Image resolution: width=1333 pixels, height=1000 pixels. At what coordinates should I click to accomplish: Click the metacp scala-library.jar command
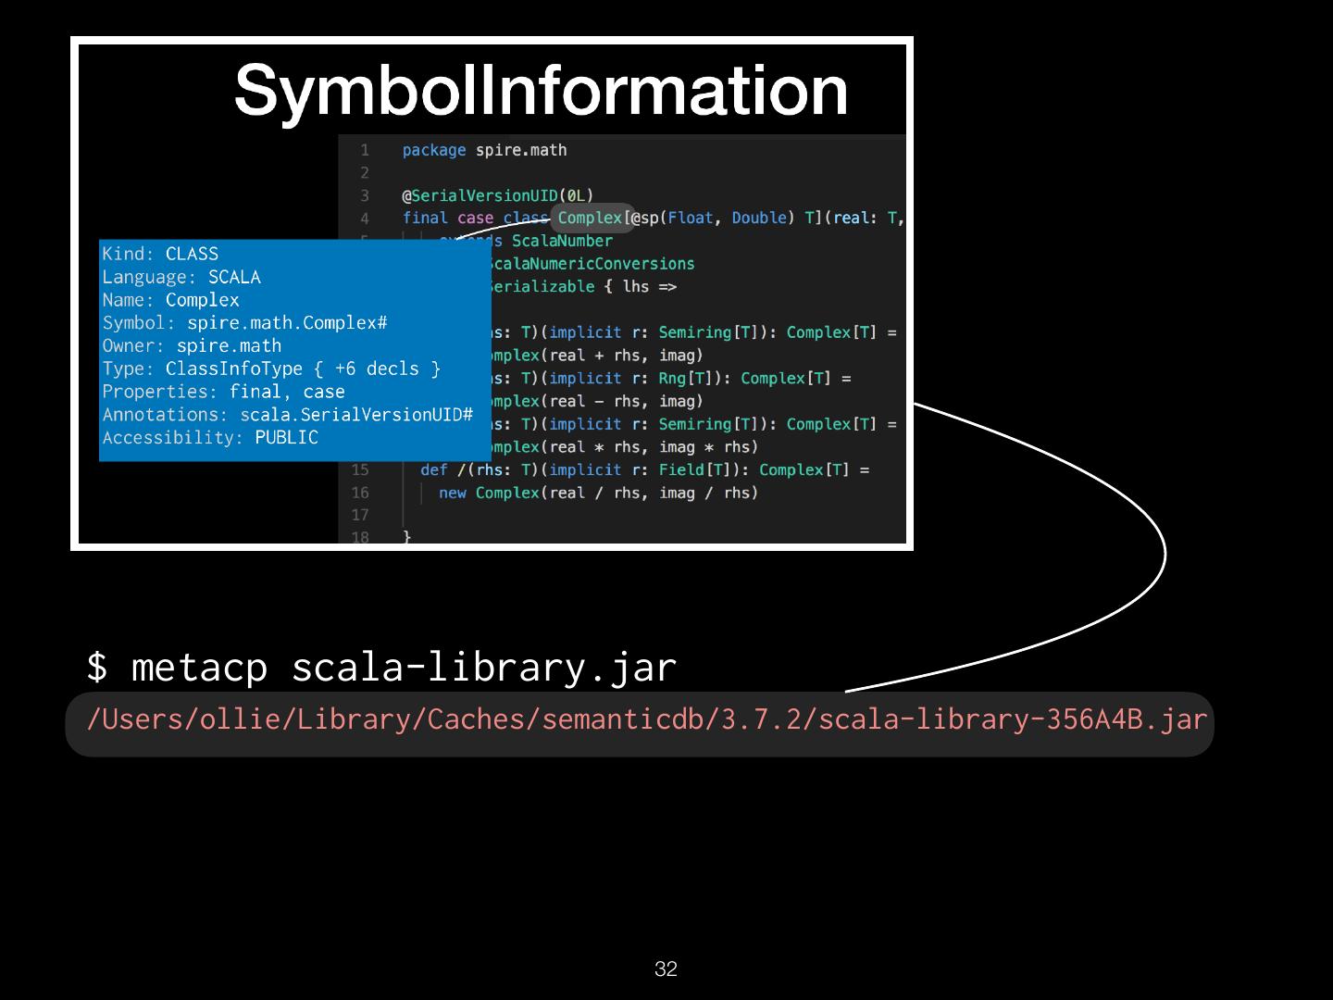381,667
